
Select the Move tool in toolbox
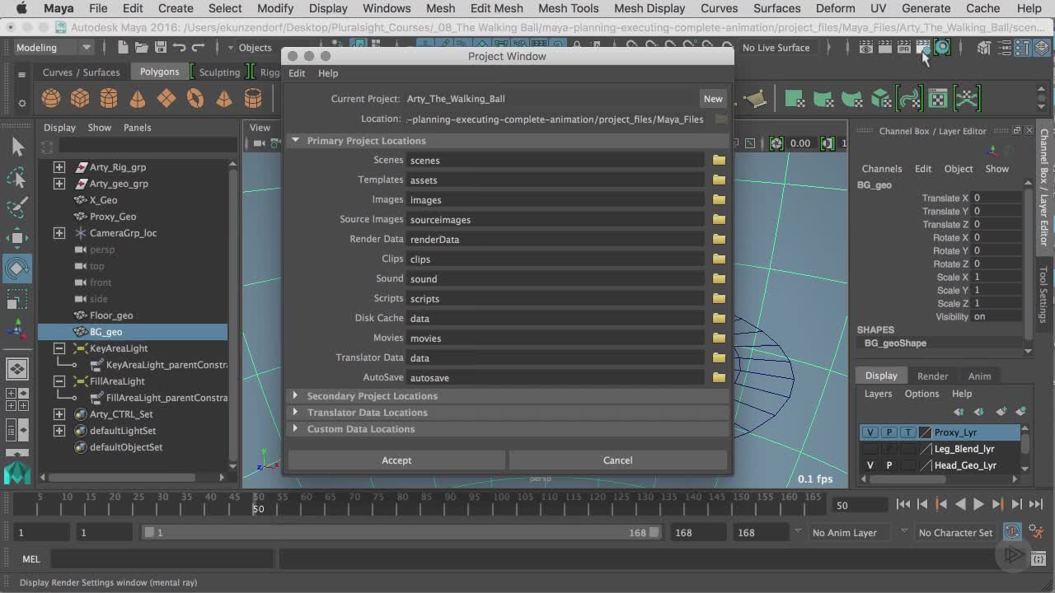17,238
